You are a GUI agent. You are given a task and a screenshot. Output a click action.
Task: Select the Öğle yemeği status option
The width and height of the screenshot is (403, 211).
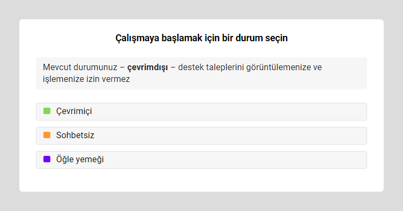[202, 160]
